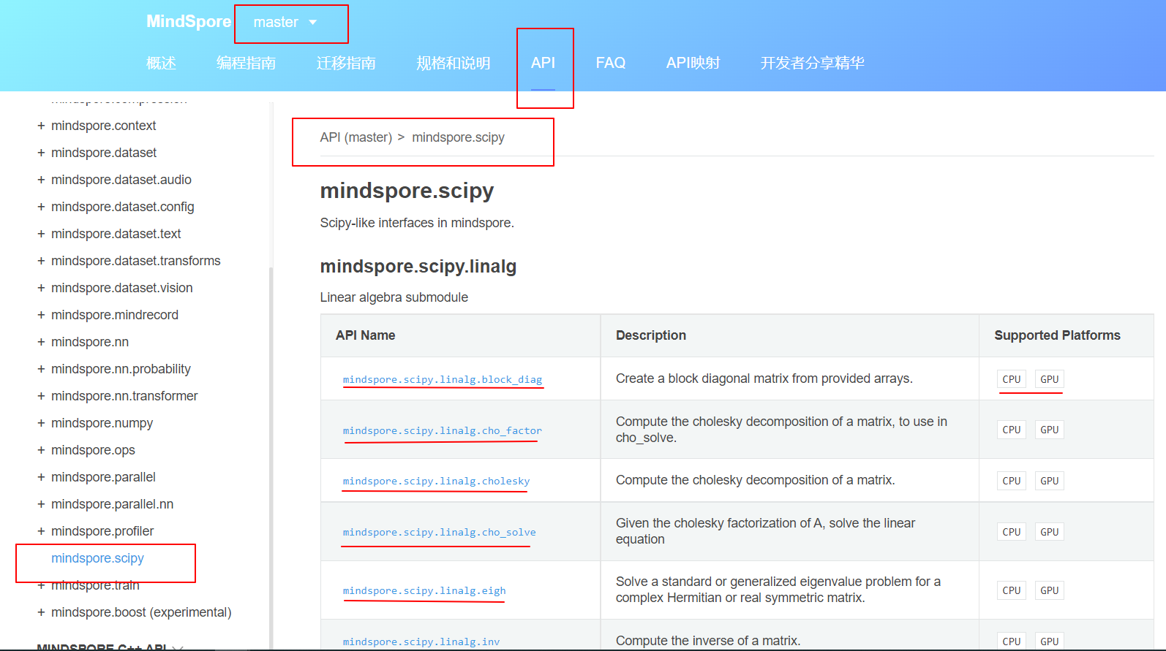Click 'Compute the inverse of a matrix' text
1166x651 pixels.
click(x=708, y=641)
